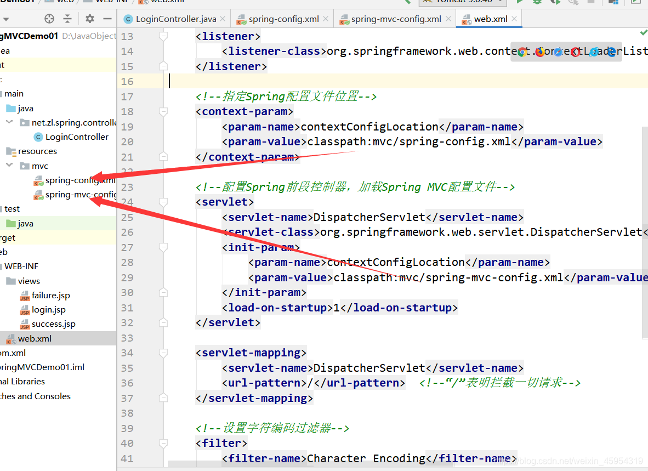This screenshot has width=648, height=471.
Task: Collapse all nodes in project panel
Action: 67,19
